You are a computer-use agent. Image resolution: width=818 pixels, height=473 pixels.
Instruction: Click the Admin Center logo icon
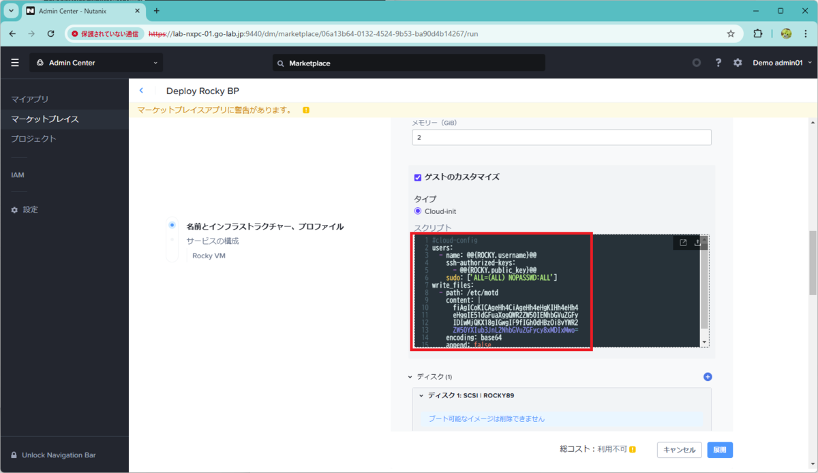tap(40, 63)
